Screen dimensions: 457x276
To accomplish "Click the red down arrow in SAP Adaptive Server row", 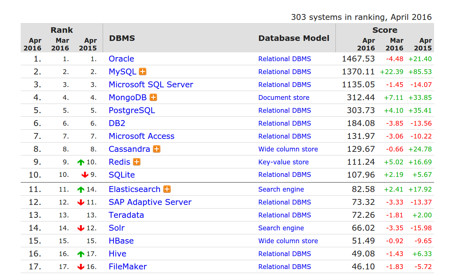I will pyautogui.click(x=81, y=202).
